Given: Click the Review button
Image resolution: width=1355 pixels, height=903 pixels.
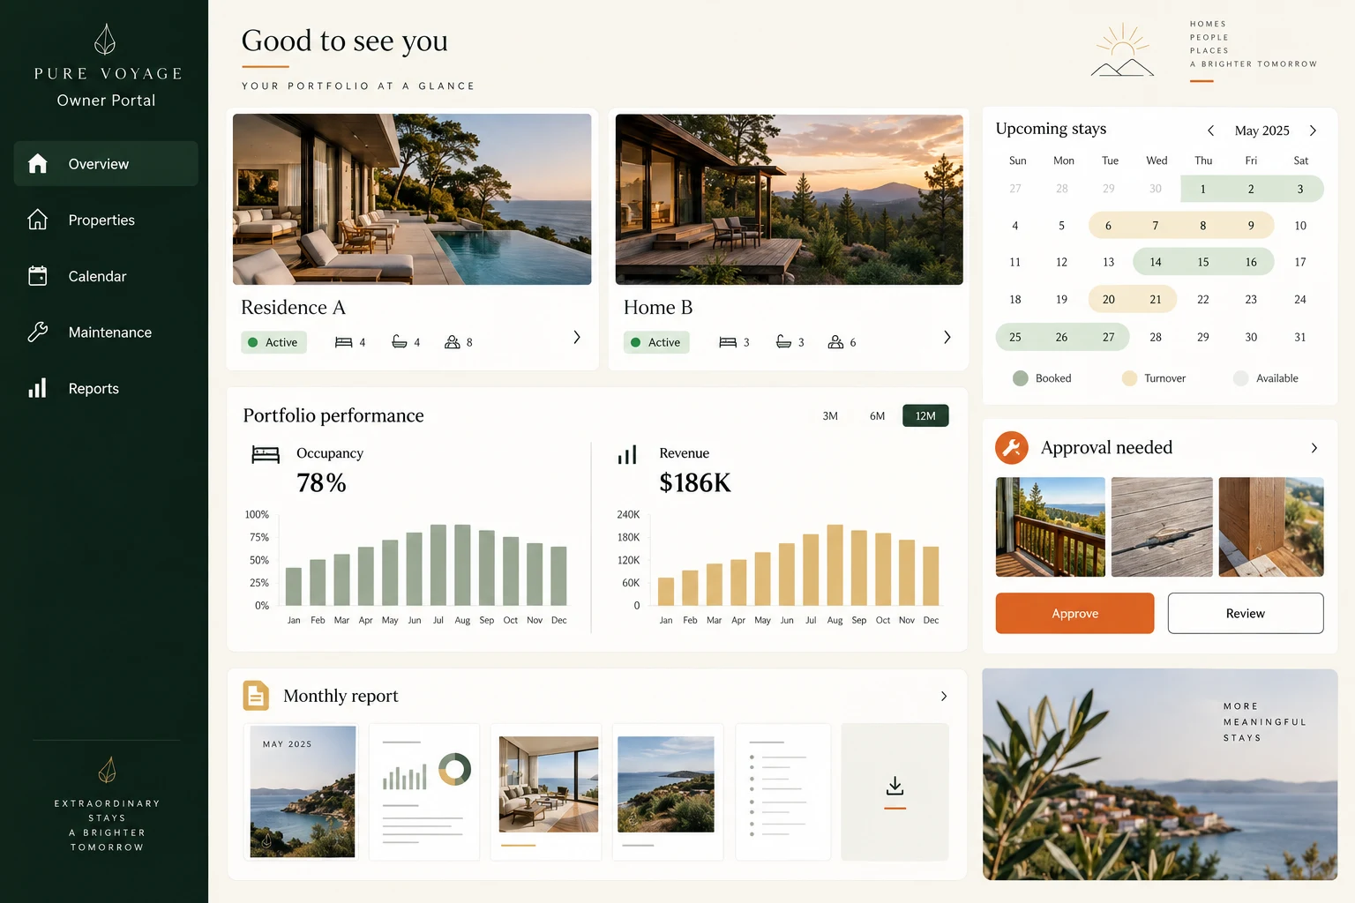Looking at the screenshot, I should point(1246,613).
